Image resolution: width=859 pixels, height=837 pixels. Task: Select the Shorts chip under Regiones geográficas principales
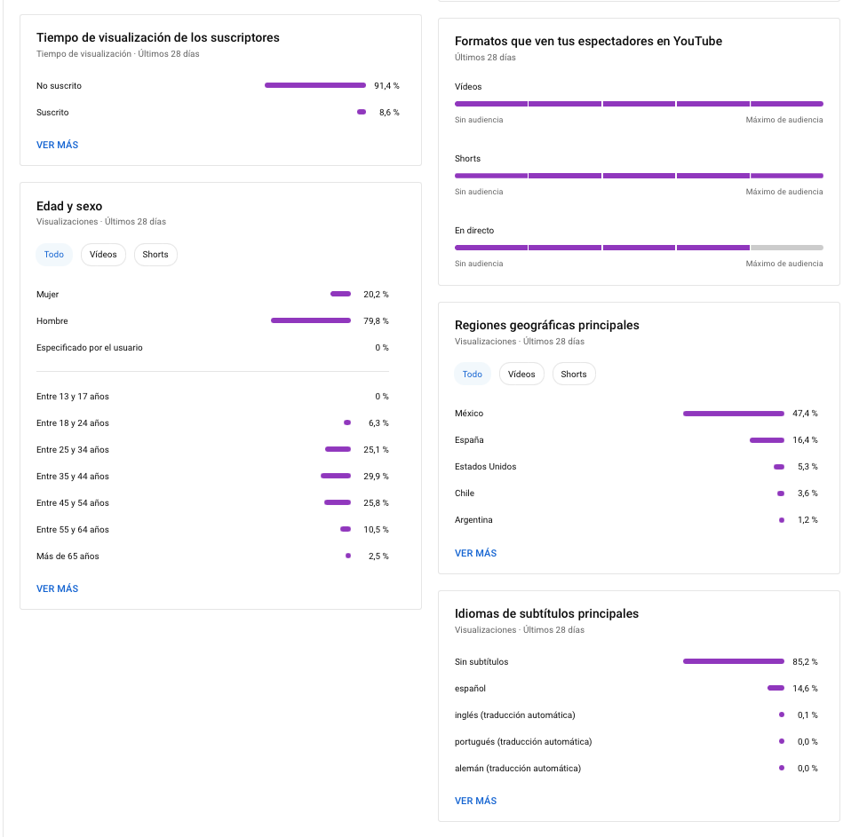pyautogui.click(x=574, y=374)
